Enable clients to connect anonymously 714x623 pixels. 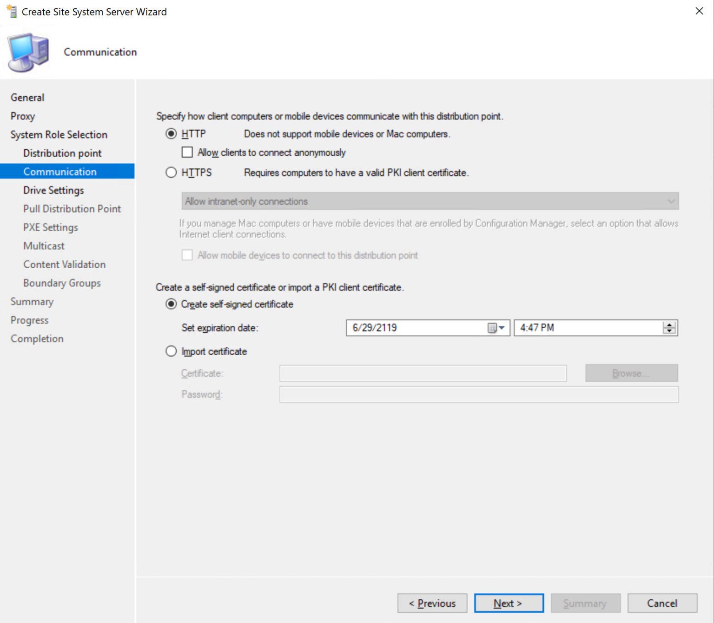point(187,152)
